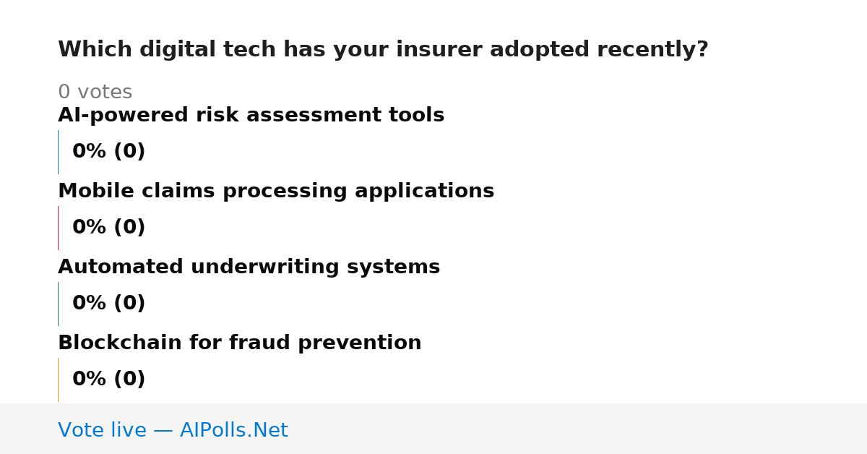
Task: Click the word AIPolls.Net in footer
Action: pyautogui.click(x=233, y=430)
